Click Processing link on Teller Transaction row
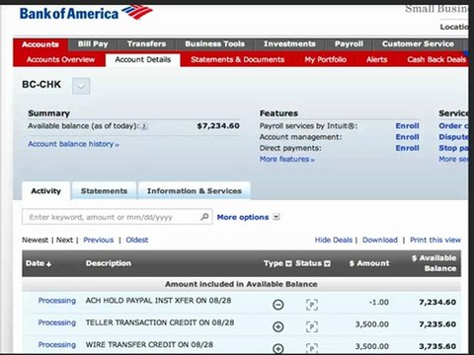Image resolution: width=474 pixels, height=355 pixels. (57, 322)
